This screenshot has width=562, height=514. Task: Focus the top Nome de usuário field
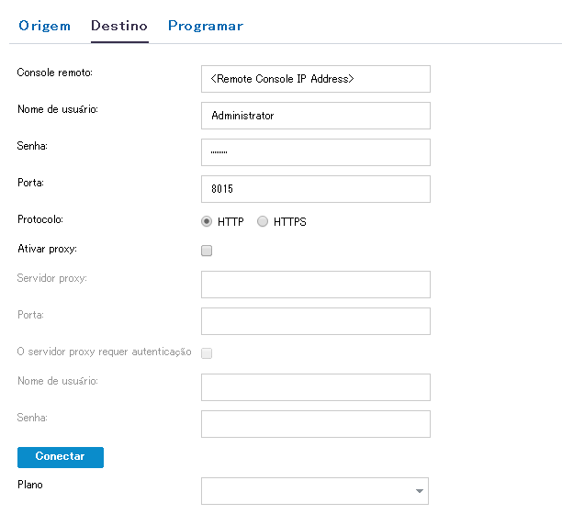click(x=315, y=116)
